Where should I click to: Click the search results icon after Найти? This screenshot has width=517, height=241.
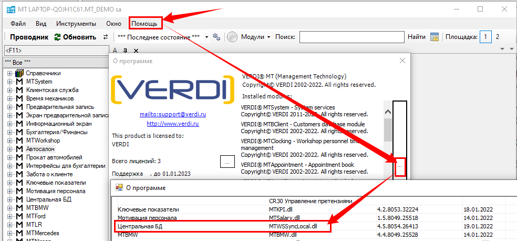435,37
